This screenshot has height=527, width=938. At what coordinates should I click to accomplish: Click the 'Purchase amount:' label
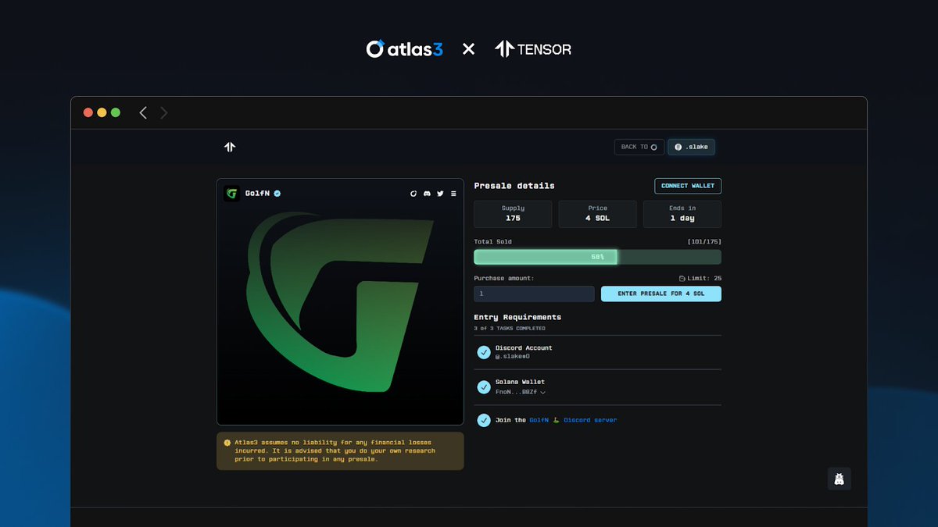(503, 279)
